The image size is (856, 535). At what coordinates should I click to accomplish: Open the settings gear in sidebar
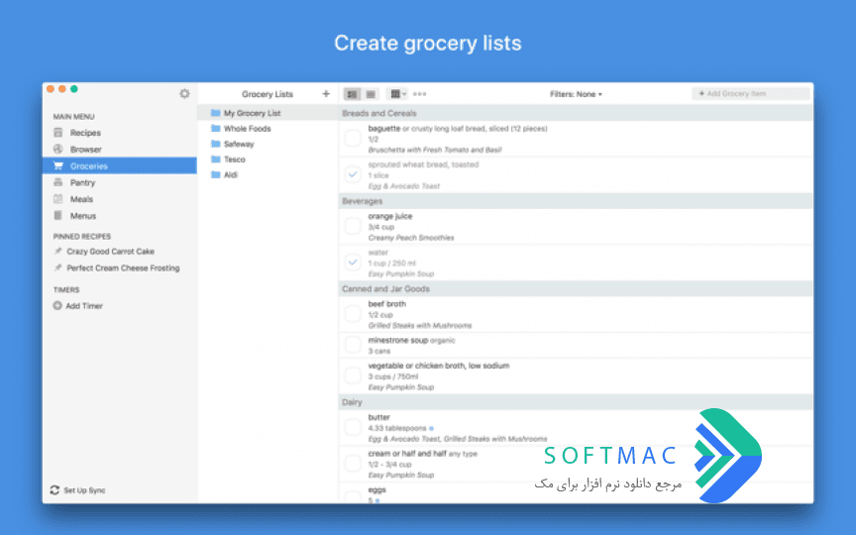click(184, 94)
